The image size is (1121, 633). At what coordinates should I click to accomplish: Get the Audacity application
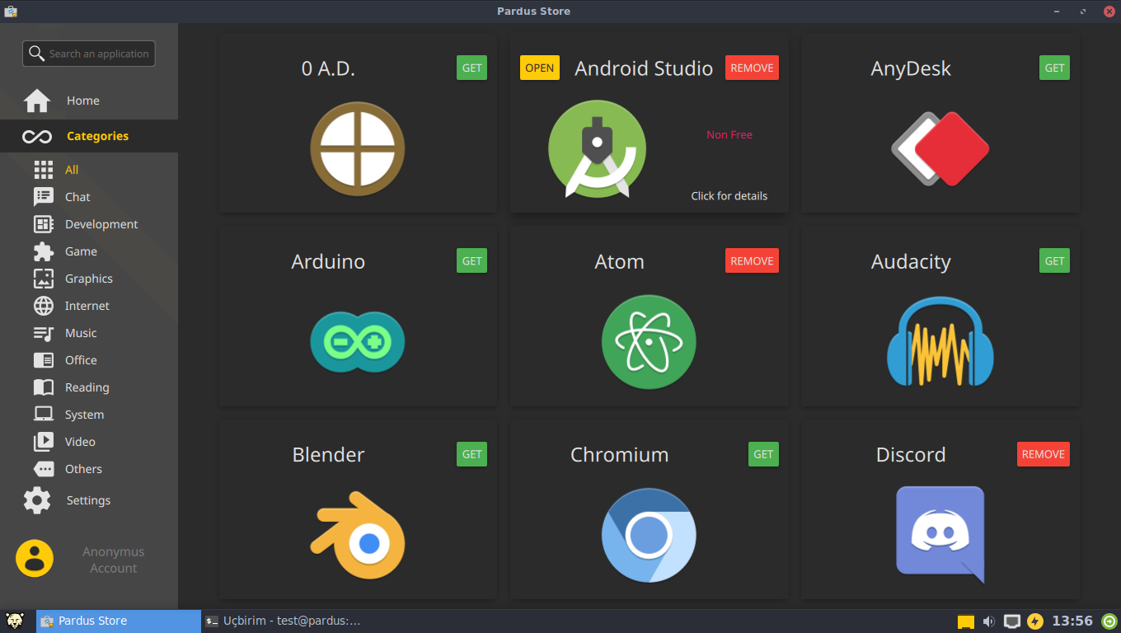1055,260
